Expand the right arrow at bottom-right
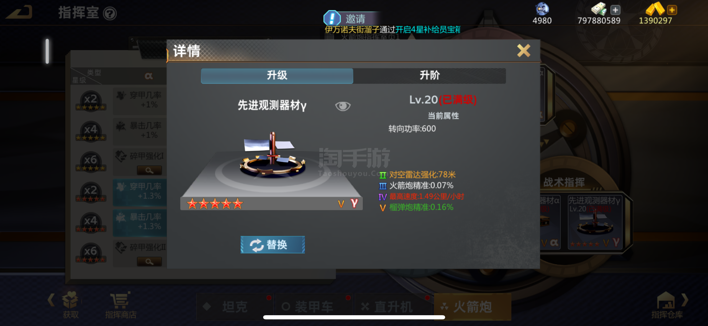This screenshot has height=326, width=708. point(685,300)
